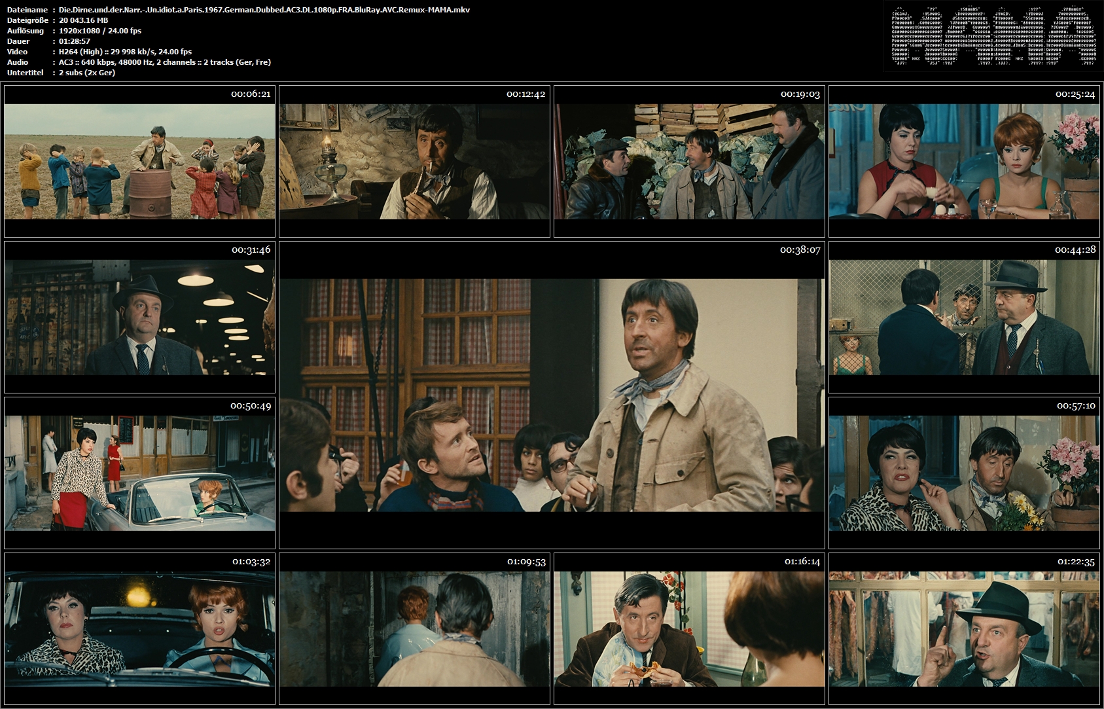1104x709 pixels.
Task: Select the duration value "01:28:57"
Action: click(x=74, y=41)
